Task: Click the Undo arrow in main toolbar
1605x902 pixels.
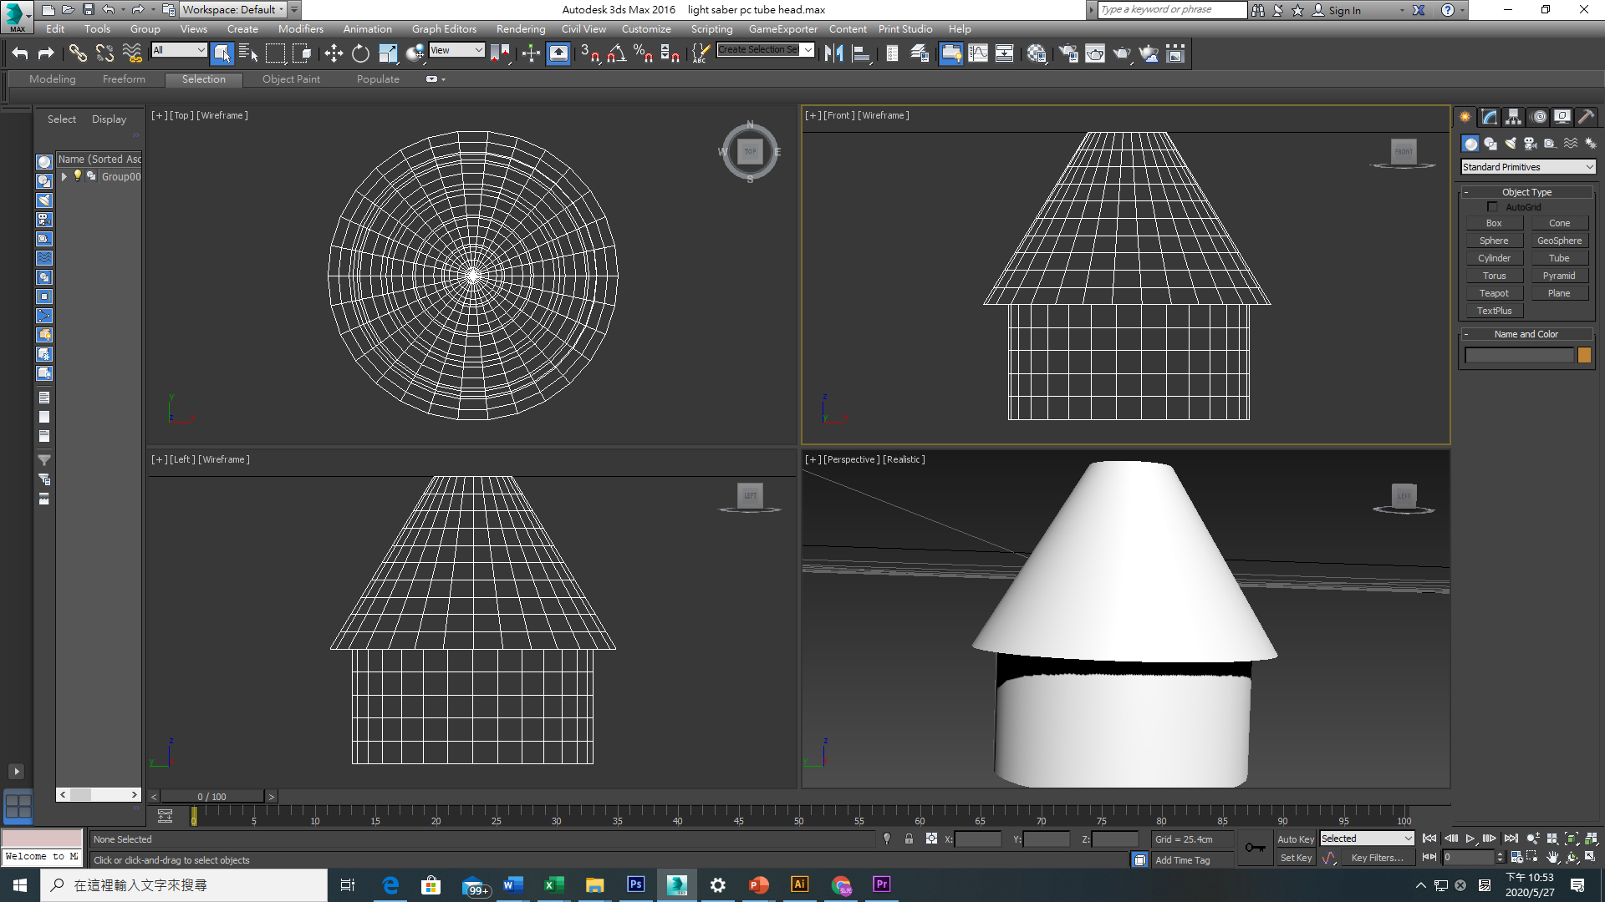Action: click(20, 53)
